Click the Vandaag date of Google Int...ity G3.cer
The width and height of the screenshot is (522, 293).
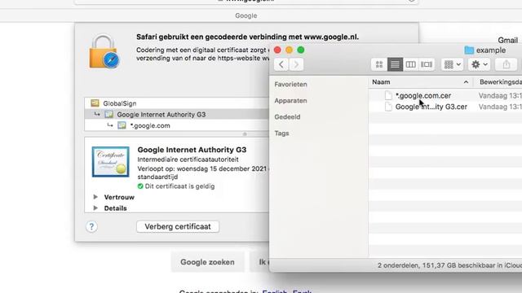[500, 107]
